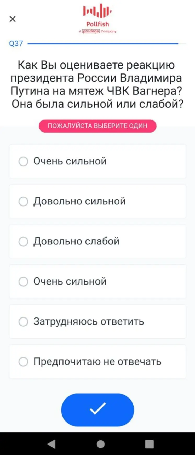
Task: Open recent apps with square icon
Action: [x=149, y=444]
